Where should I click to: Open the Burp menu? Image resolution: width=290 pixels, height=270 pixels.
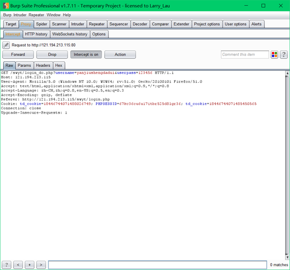pos(7,15)
